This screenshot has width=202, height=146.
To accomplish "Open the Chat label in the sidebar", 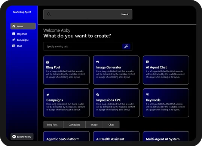I will (19, 46).
